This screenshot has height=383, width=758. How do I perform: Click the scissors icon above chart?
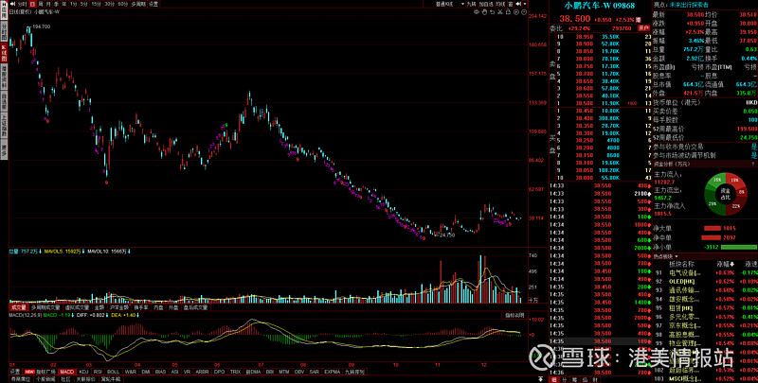tap(500, 12)
